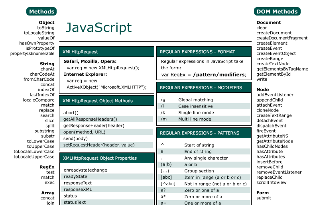The image size is (311, 205).
Task: Click the Methods heading badge
Action: click(41, 12)
